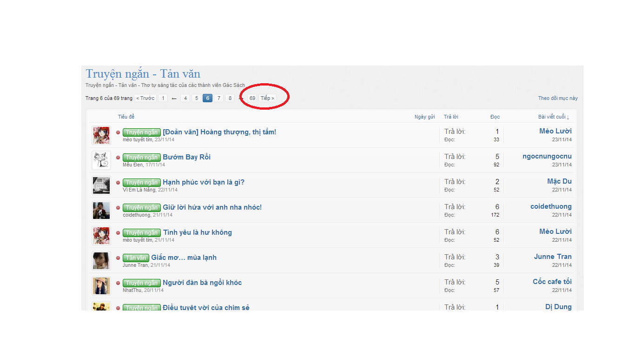Open thread 'Giữ lời hứa với anh nha nhóc!'

(212, 207)
